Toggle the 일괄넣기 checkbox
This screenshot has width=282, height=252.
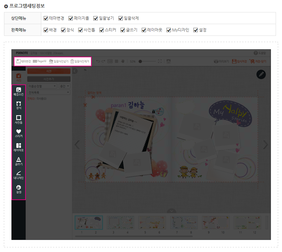click(95, 18)
